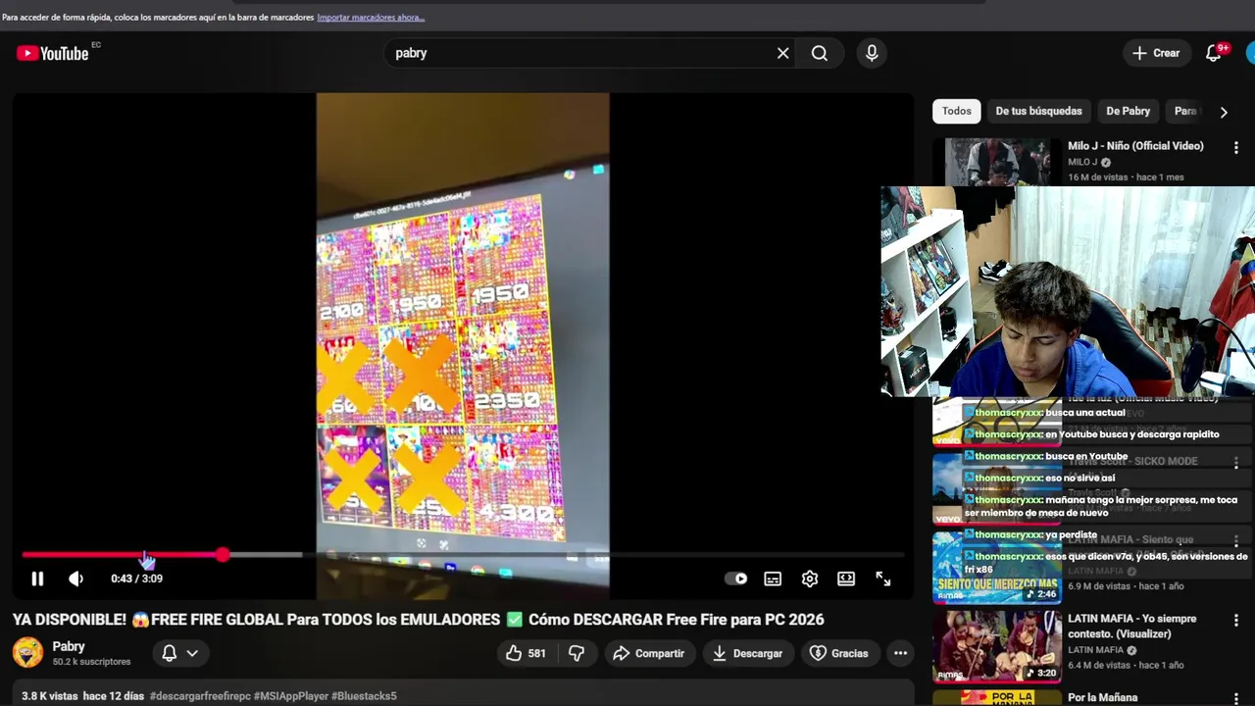The width and height of the screenshot is (1255, 706).
Task: Open the 2:46 Siento Que Merezco thumbnail
Action: pos(997,567)
